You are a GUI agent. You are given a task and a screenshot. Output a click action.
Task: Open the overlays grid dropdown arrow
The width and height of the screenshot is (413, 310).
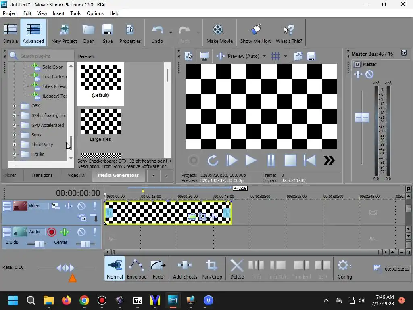(x=286, y=56)
